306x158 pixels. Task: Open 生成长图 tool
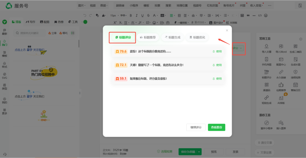click(296, 61)
